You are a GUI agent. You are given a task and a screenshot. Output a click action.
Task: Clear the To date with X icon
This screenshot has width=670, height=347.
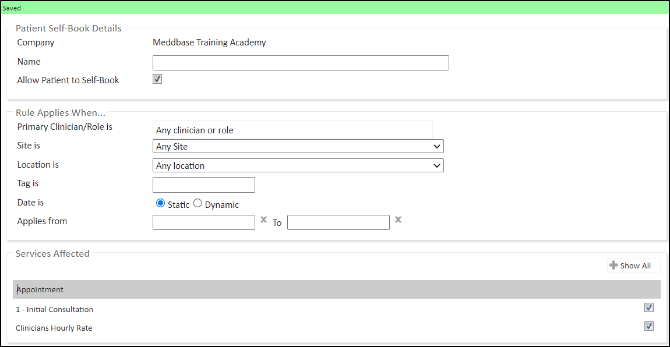click(x=399, y=220)
